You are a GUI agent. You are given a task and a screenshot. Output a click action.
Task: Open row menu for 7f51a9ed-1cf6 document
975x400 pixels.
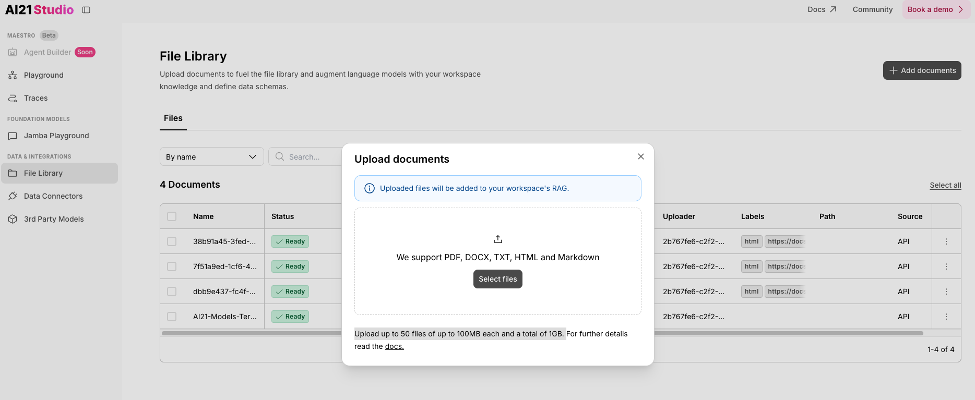coord(946,266)
